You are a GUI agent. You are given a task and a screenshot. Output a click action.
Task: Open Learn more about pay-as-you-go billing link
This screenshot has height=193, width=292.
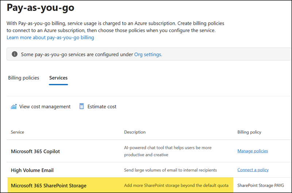tap(50, 38)
